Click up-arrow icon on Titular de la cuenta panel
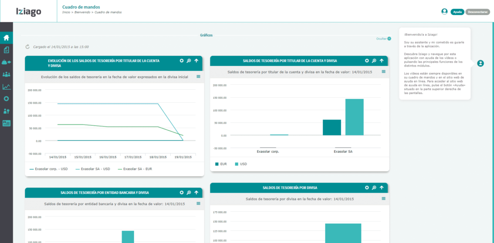Screen dimensions: 494x243 tap(382, 61)
